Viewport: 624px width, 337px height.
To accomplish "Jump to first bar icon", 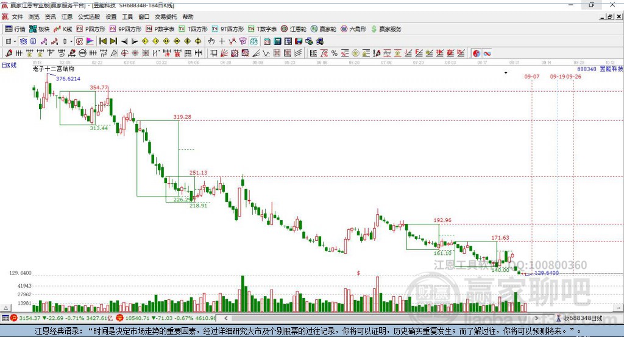I will tap(103, 41).
